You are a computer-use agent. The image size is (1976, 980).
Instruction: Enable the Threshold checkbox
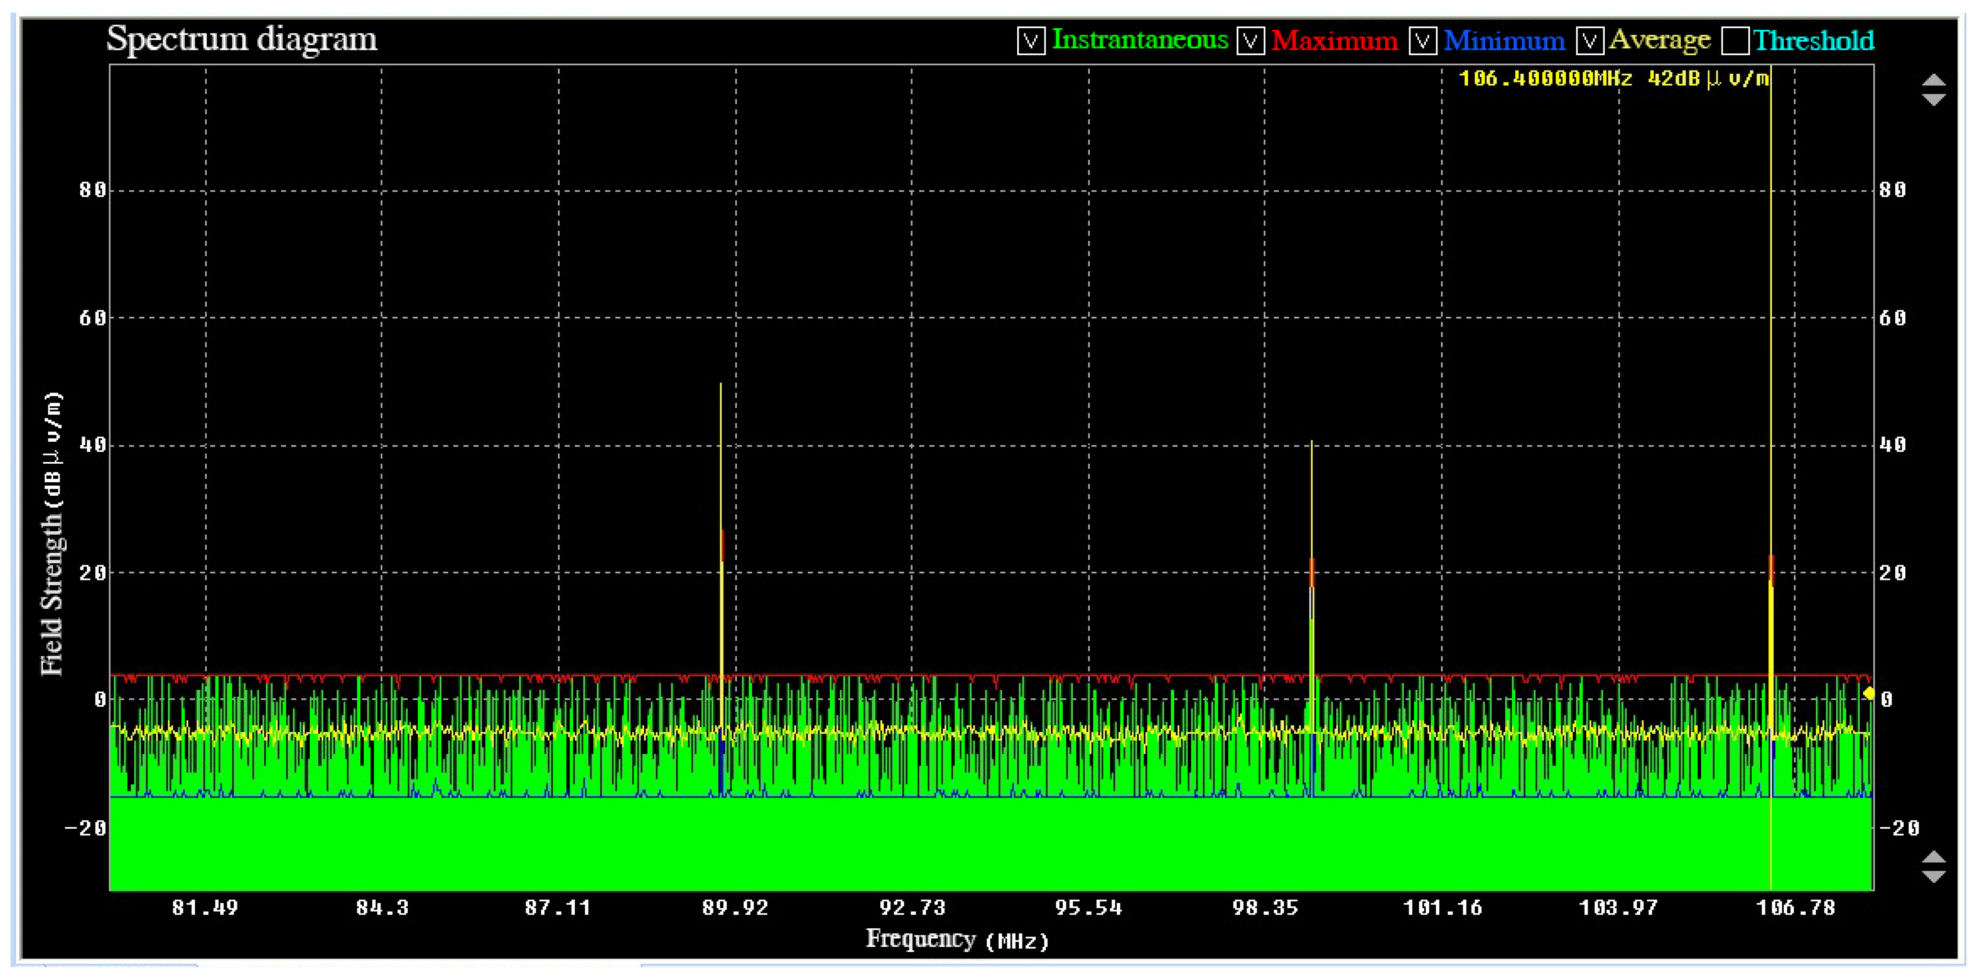pyautogui.click(x=1735, y=41)
